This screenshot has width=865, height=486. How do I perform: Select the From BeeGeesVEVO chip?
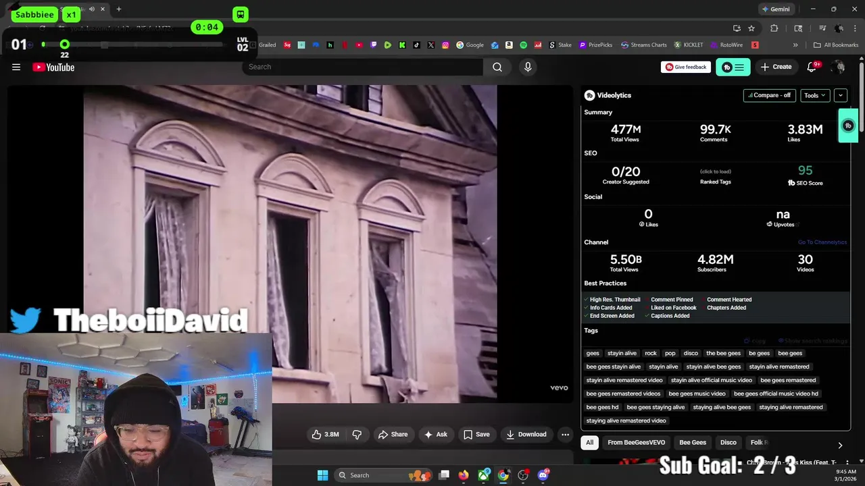(x=636, y=443)
